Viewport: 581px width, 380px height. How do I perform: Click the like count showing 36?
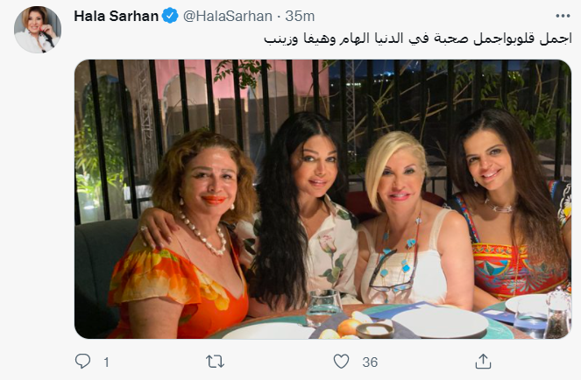tap(370, 362)
